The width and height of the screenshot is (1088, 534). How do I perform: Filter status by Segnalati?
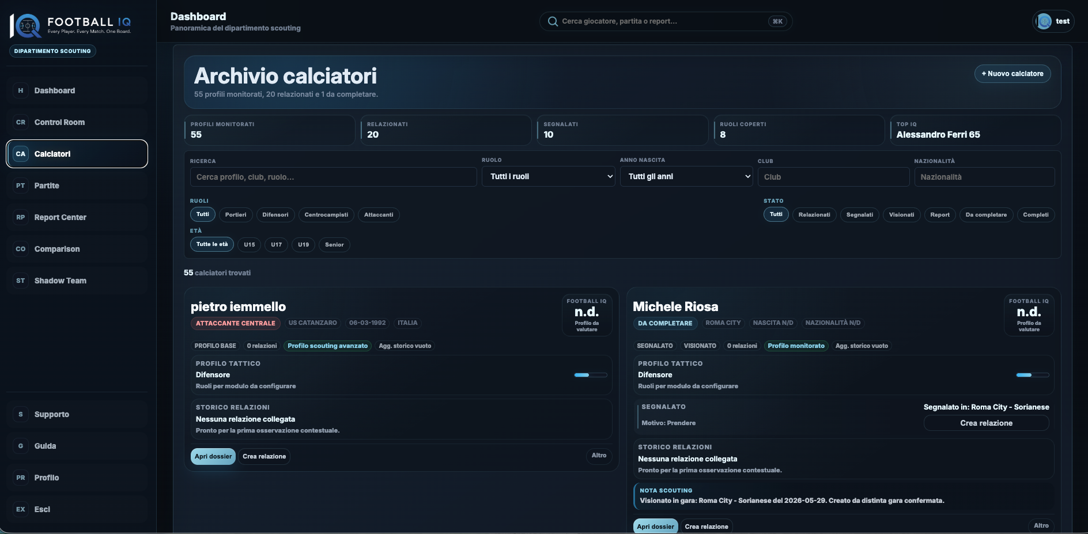(860, 215)
